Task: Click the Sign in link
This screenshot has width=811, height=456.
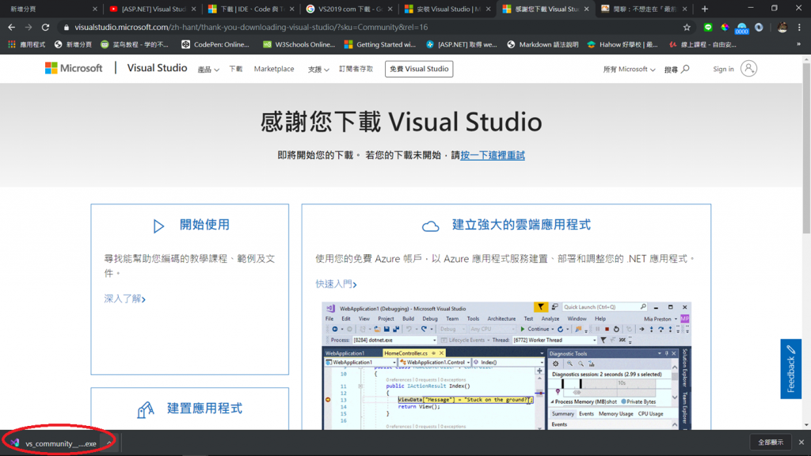Action: tap(723, 69)
